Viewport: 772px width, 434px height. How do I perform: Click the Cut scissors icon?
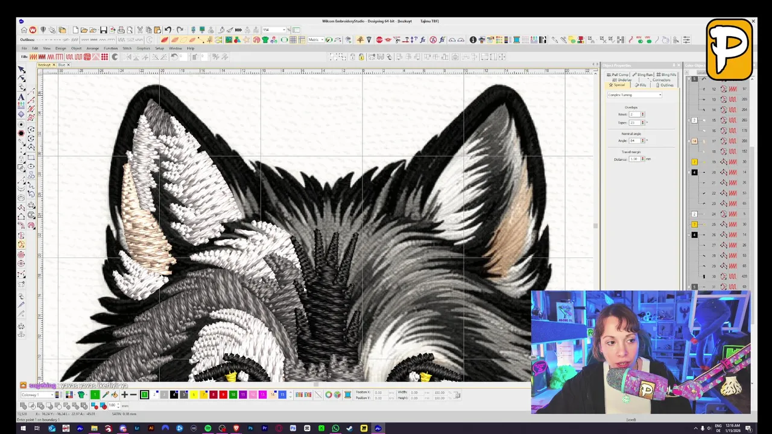point(140,30)
